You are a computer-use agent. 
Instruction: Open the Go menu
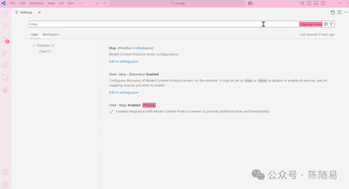[61, 3]
